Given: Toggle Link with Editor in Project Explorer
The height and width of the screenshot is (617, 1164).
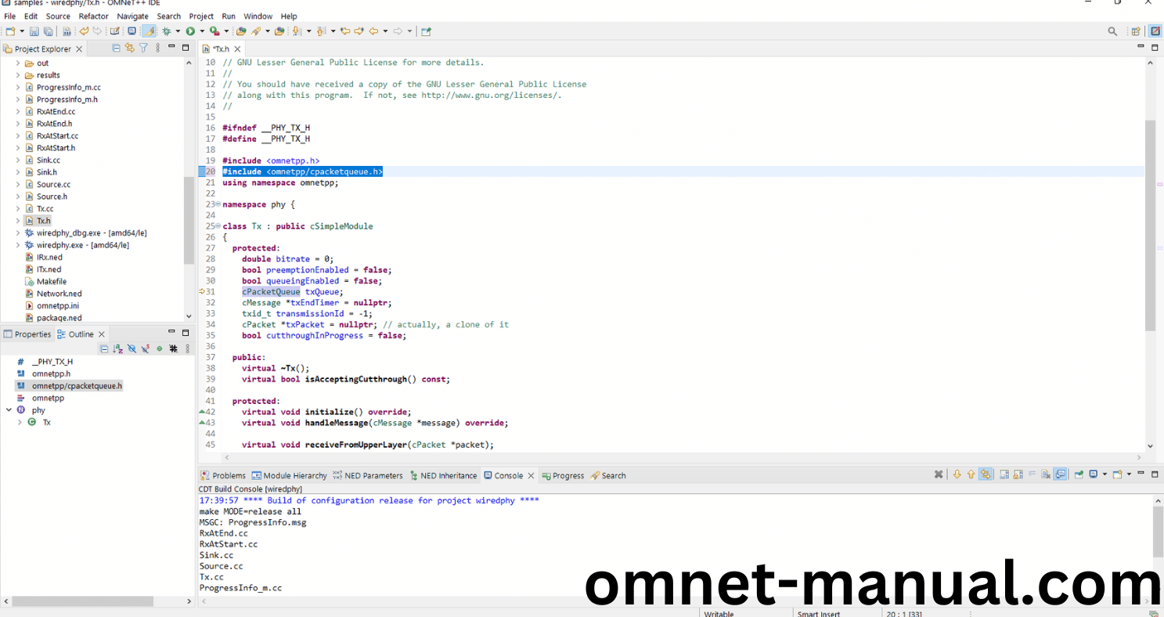Looking at the screenshot, I should pos(130,49).
